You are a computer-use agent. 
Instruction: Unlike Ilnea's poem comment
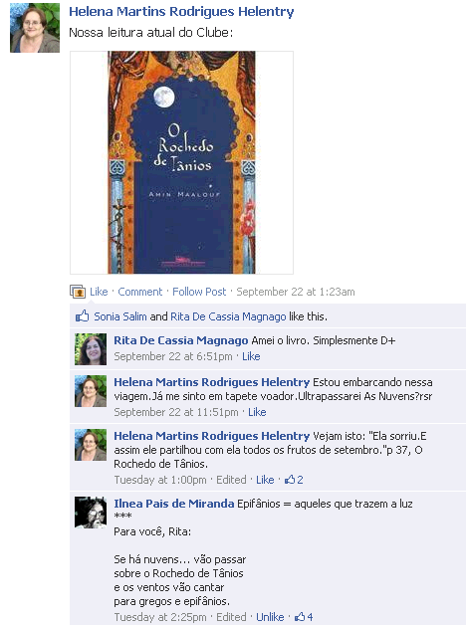click(270, 617)
